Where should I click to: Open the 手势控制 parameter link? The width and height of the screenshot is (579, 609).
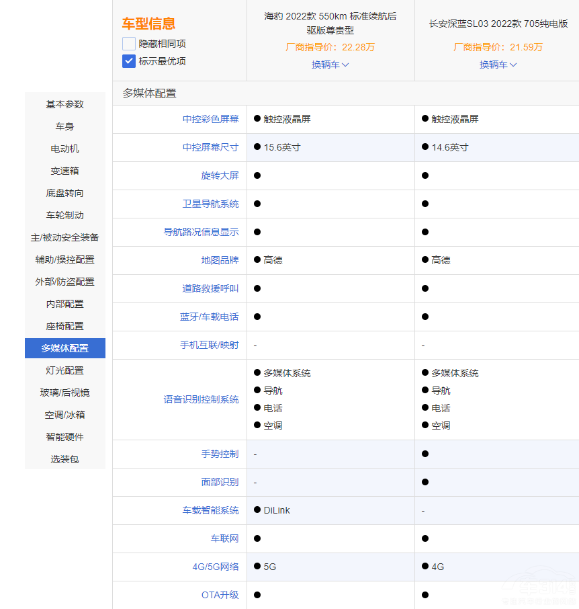(x=220, y=454)
